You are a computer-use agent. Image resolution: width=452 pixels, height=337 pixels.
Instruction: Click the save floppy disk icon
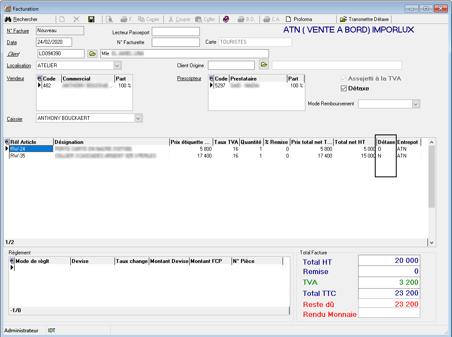pos(91,19)
